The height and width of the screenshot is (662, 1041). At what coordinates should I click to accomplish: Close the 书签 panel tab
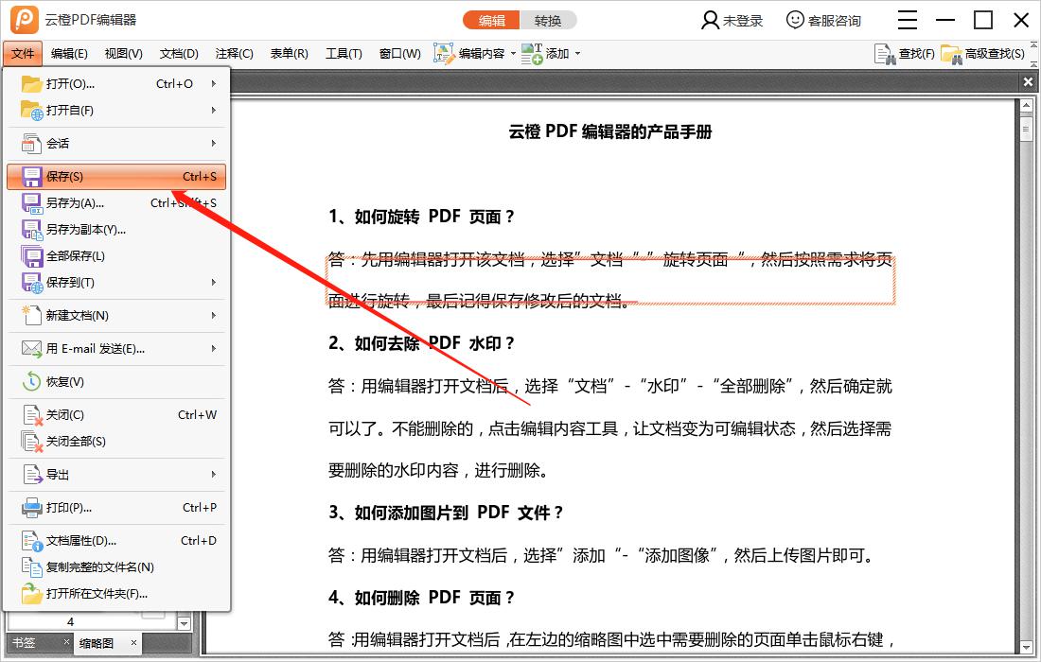pos(66,641)
